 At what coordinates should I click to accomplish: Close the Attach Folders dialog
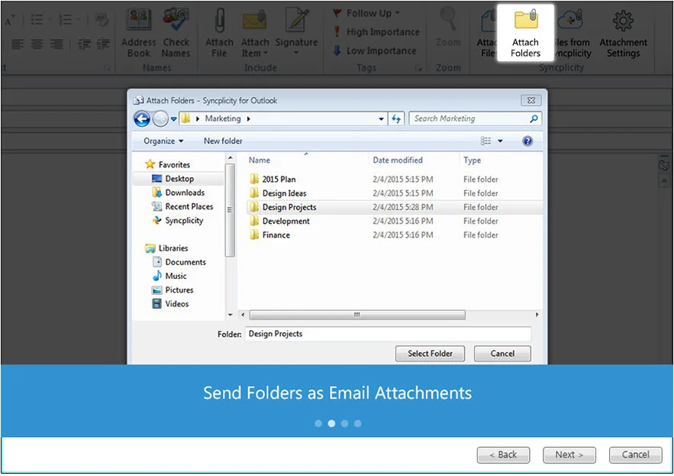(x=530, y=100)
